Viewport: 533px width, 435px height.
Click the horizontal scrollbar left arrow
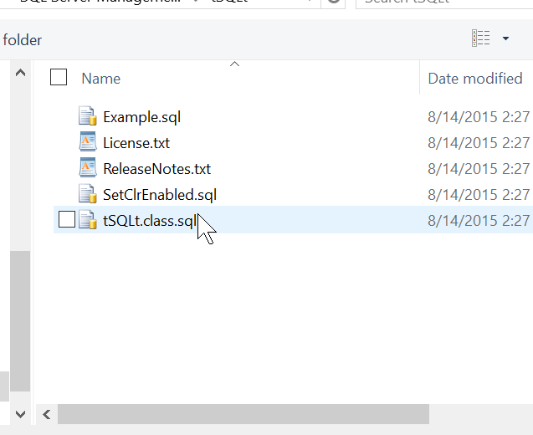pos(48,414)
